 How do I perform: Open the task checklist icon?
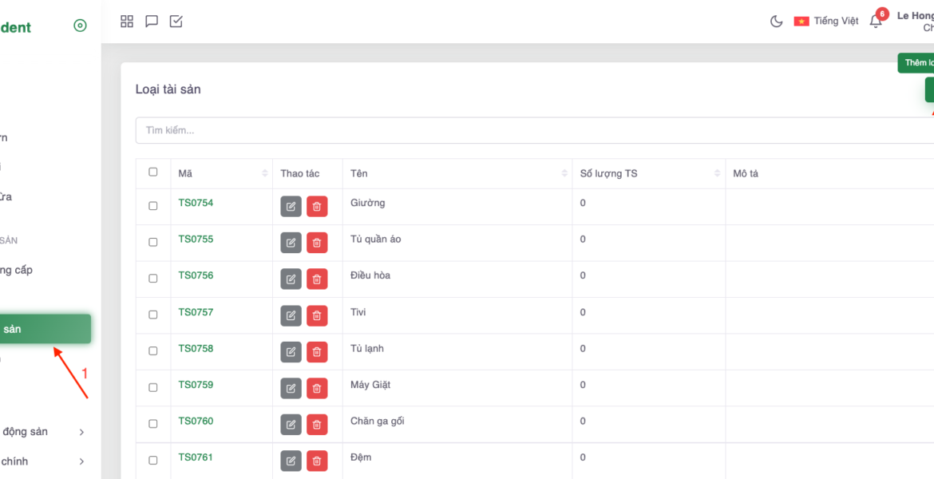(176, 22)
